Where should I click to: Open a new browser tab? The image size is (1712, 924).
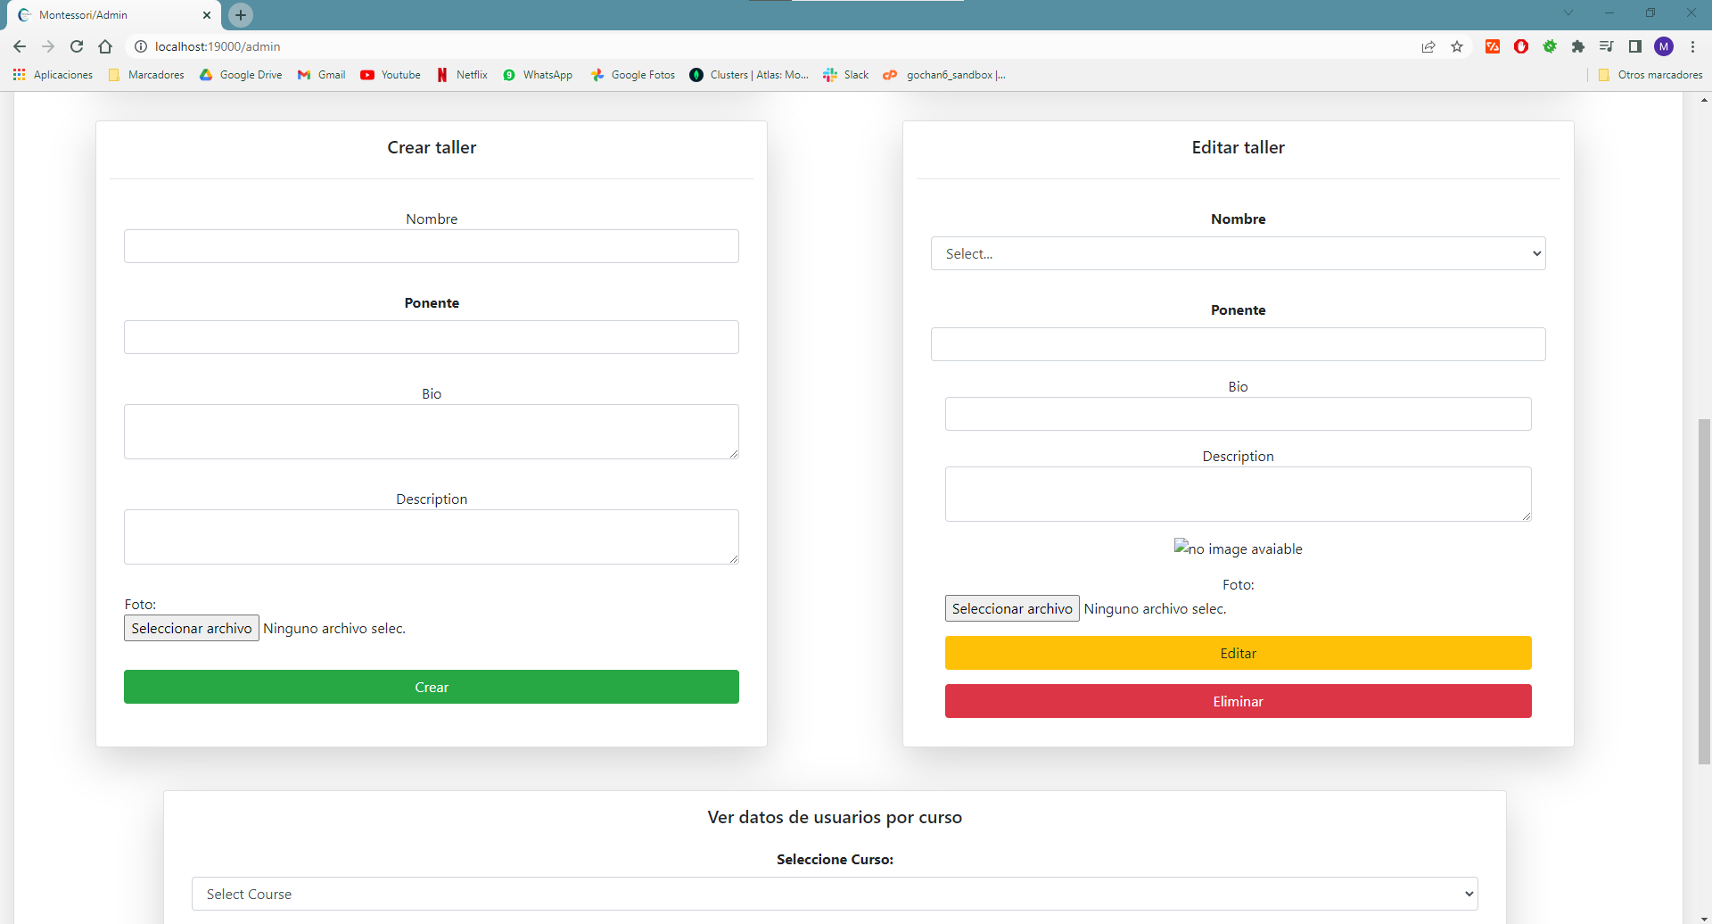241,15
